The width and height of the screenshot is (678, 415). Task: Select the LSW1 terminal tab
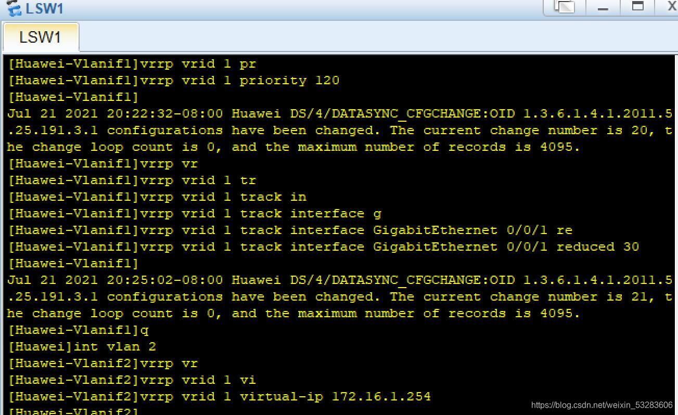point(41,37)
